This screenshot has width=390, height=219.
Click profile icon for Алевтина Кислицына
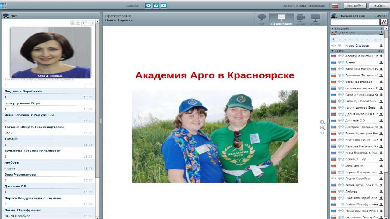click(x=381, y=56)
